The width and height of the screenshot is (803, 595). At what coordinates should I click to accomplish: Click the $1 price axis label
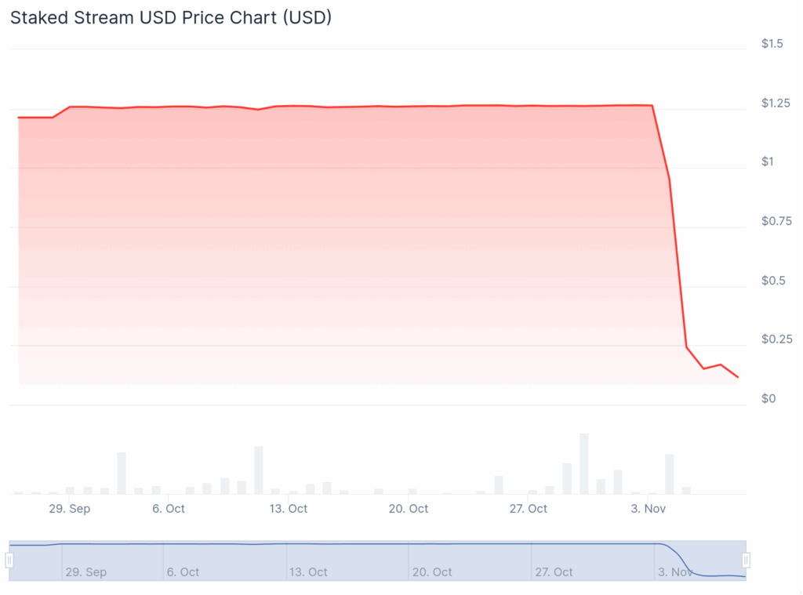click(x=767, y=162)
